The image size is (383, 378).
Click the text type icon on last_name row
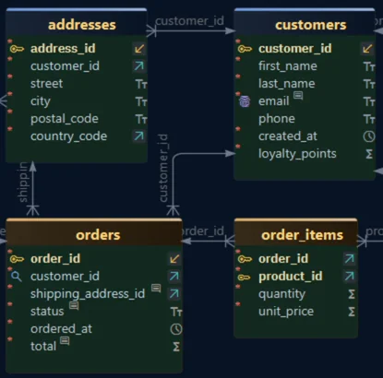tap(369, 84)
